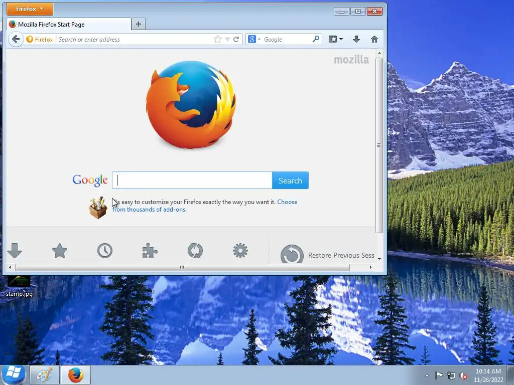Click the horizontal scrollbar left arrow
Viewport: 514px width, 385px height.
click(x=10, y=268)
